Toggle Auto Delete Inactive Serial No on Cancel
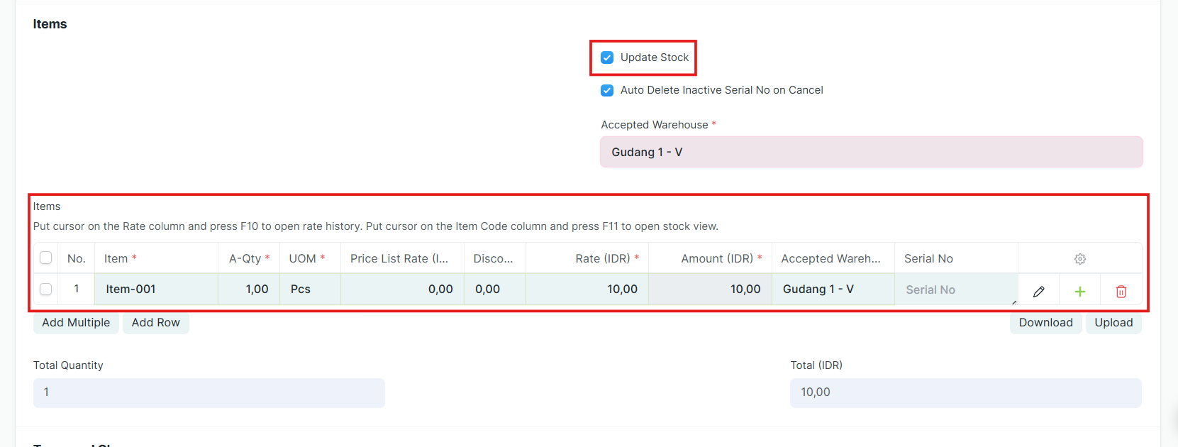This screenshot has width=1178, height=447. click(x=607, y=90)
